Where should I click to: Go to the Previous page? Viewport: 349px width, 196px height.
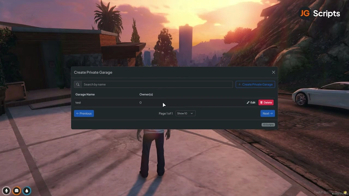click(x=84, y=114)
